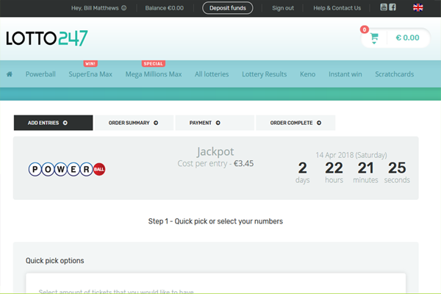441x294 pixels.
Task: Open Scratchcards menu item
Action: [x=394, y=74]
